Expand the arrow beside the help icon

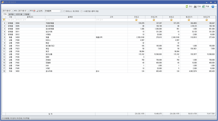click(216, 7)
